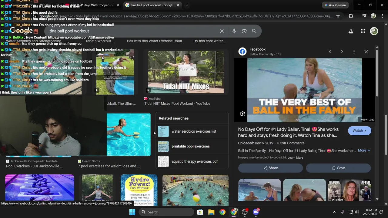Open Chrome media control icon
The width and height of the screenshot is (388, 218).
364,16
